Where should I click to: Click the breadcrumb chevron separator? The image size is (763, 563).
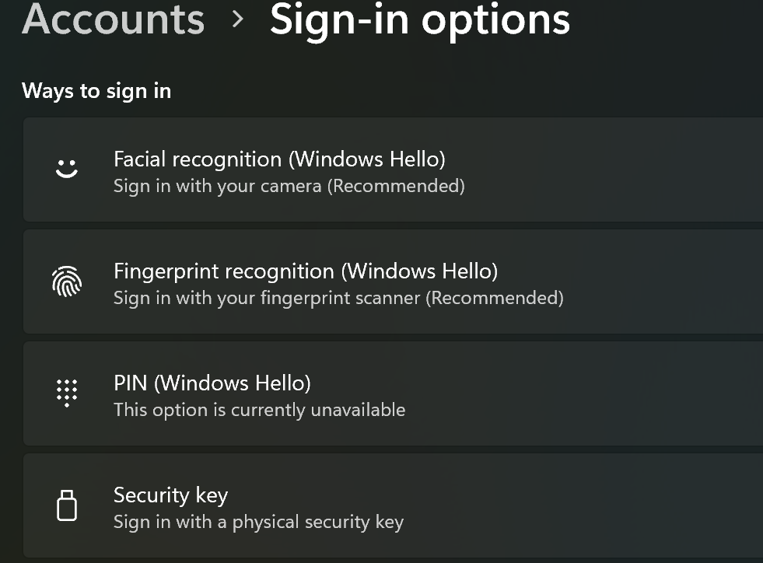[x=238, y=20]
